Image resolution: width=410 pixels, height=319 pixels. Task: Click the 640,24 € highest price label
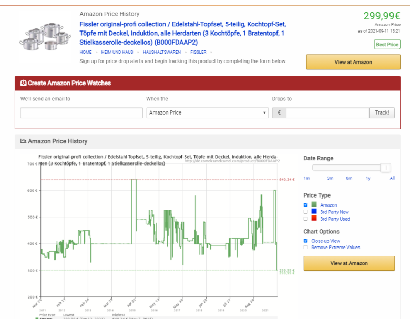[x=287, y=179]
